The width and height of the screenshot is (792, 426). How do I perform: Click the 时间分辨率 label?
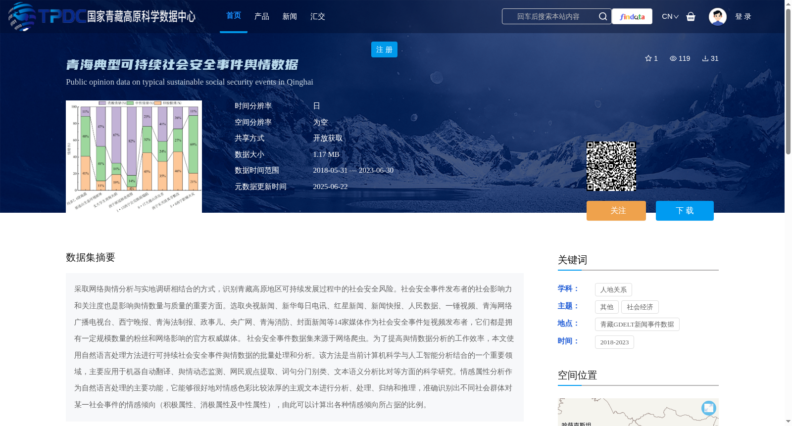click(x=253, y=106)
